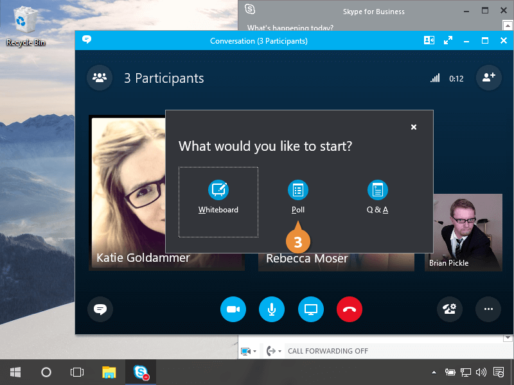This screenshot has width=514, height=385.
Task: Expand the primary device dropdown arrow
Action: [x=255, y=352]
